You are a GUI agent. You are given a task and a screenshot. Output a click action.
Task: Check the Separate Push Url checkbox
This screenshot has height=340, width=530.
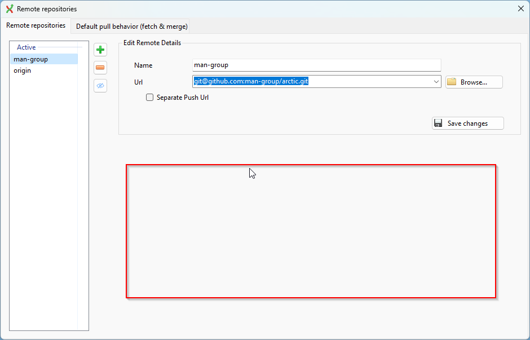pos(150,98)
